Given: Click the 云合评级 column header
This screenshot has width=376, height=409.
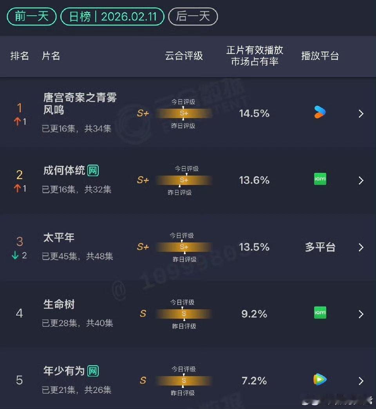Looking at the screenshot, I should [x=184, y=56].
